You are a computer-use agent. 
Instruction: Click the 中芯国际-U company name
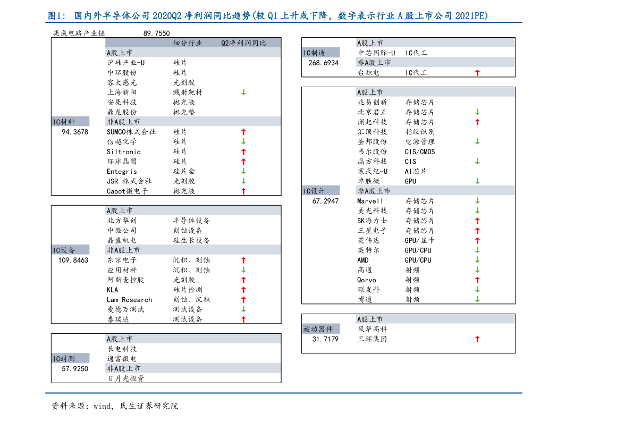376,53
